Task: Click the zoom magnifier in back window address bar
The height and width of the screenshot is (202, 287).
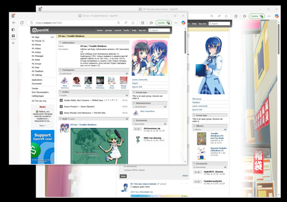Action: (x=212, y=16)
